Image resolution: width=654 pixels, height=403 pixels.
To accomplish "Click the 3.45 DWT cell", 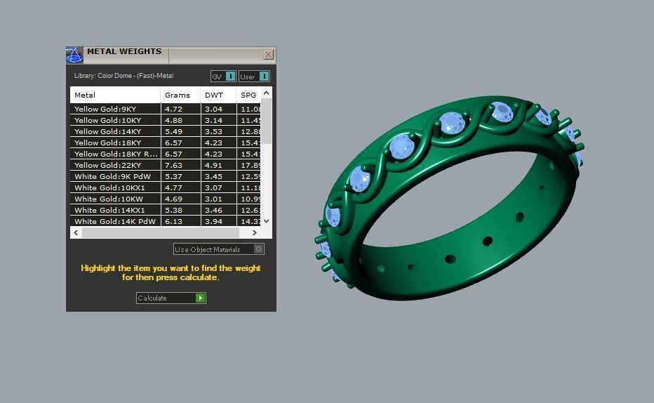I will pyautogui.click(x=218, y=176).
